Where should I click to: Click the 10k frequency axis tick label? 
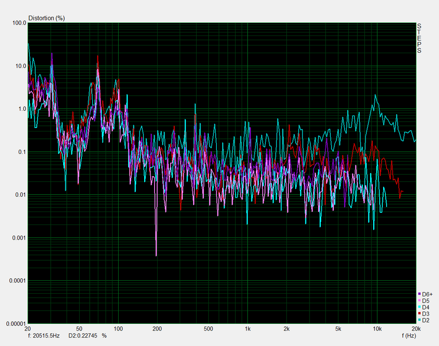[x=377, y=329]
